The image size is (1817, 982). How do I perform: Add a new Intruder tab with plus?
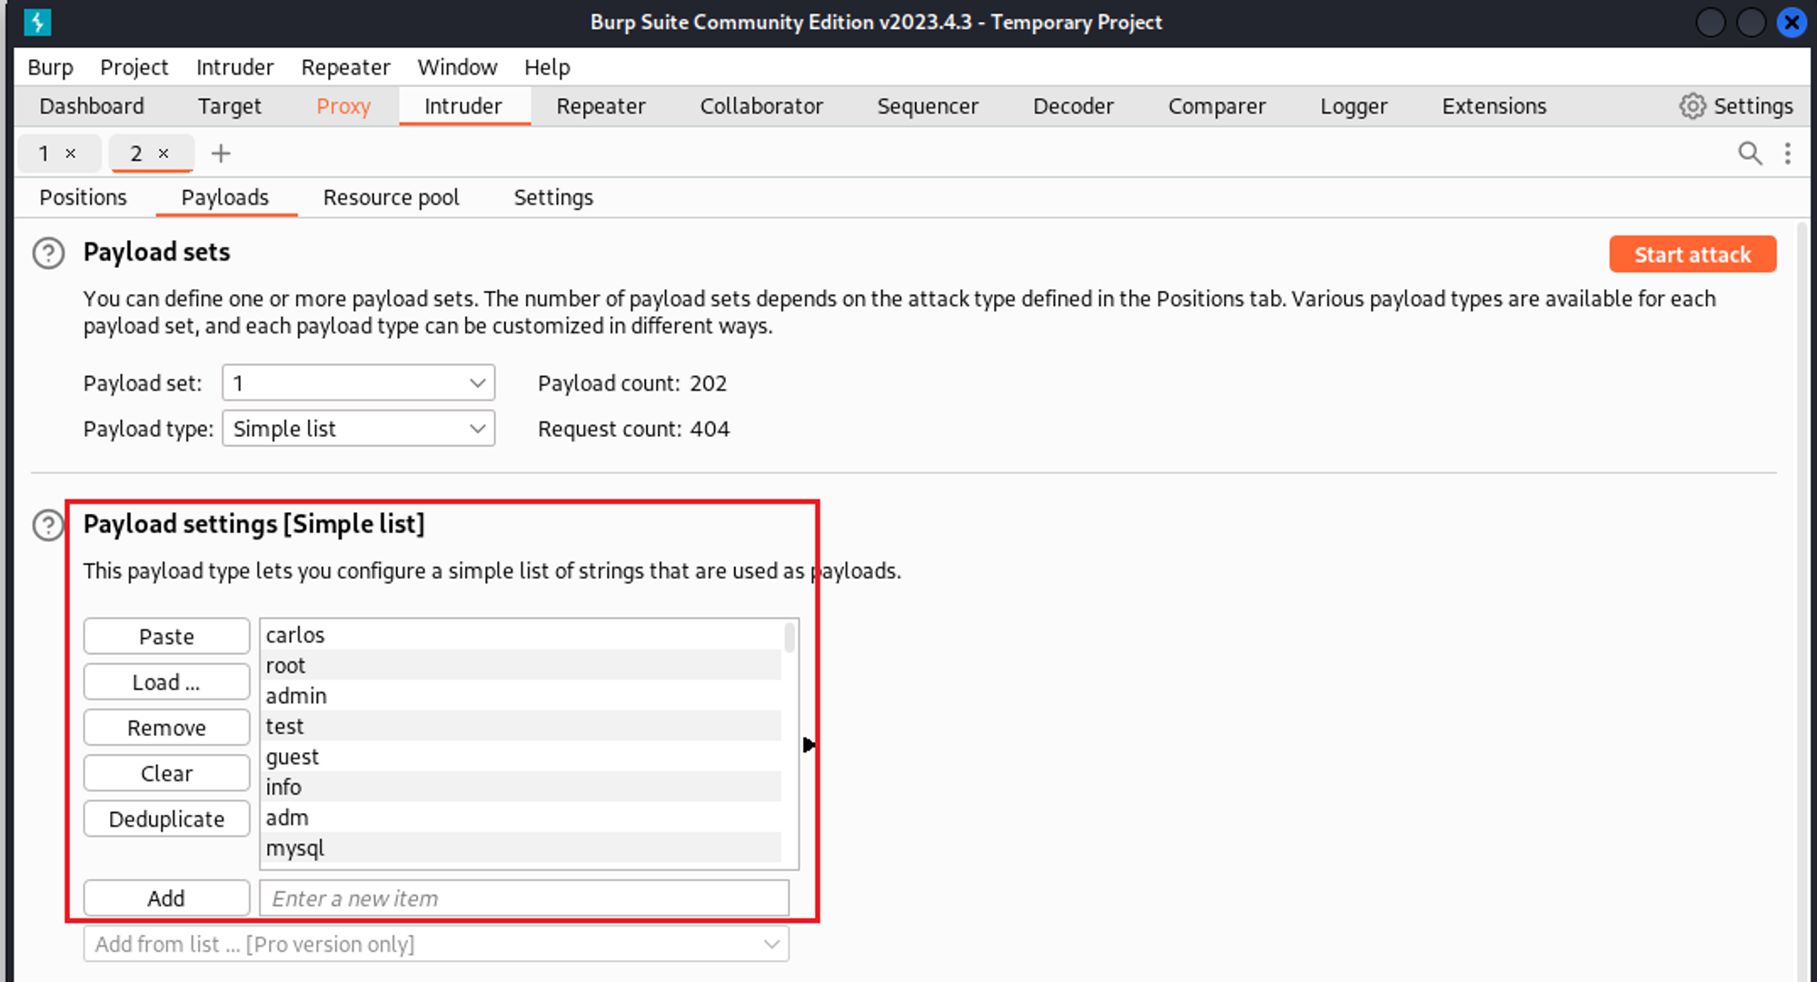coord(221,154)
